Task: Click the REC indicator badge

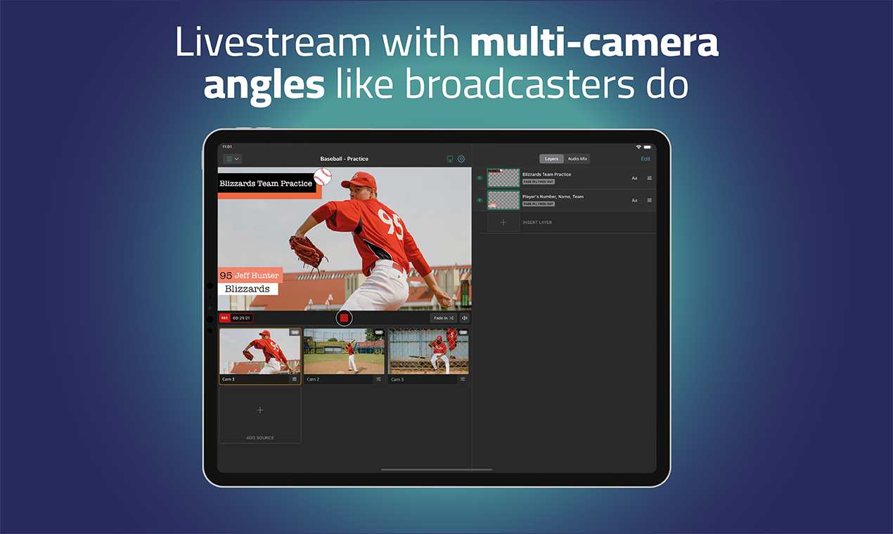Action: tap(225, 318)
